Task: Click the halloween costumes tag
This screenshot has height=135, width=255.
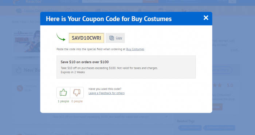Action: [219, 128]
